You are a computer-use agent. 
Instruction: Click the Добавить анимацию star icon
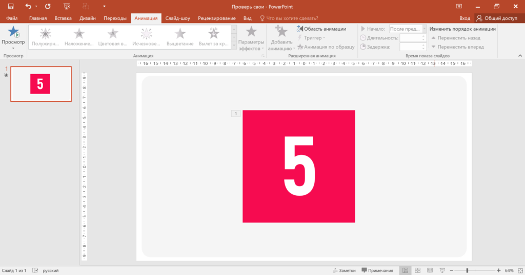pos(280,32)
